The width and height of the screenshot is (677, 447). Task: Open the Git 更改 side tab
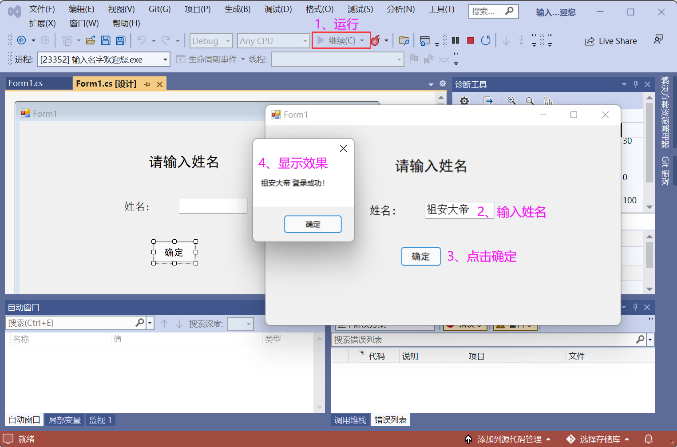click(x=665, y=170)
